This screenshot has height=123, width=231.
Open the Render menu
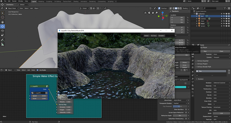pos(14,1)
